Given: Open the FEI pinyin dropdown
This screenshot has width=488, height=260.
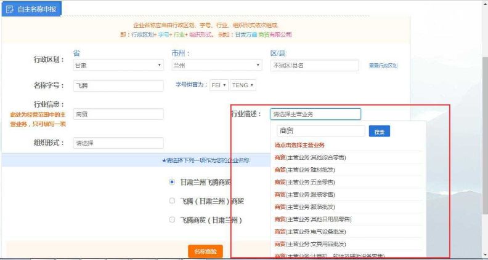Looking at the screenshot, I should click(219, 85).
